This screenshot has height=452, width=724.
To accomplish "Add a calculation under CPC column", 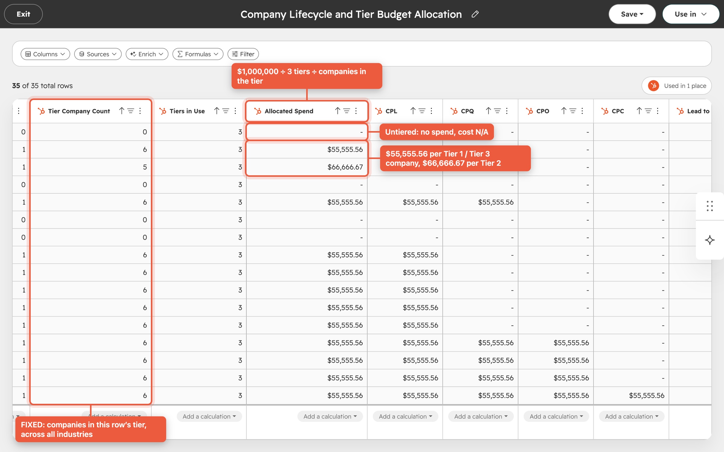I will (x=632, y=416).
